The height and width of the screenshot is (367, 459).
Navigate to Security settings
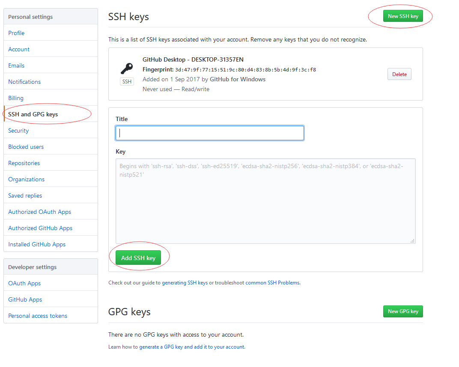[x=18, y=130]
